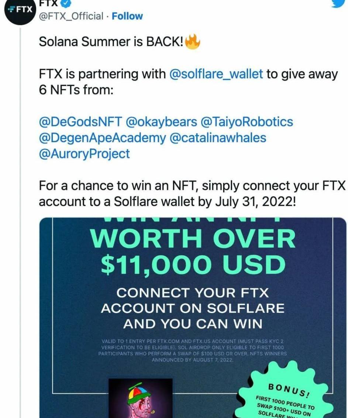Click the fine-print terms in the promo image

(193, 350)
